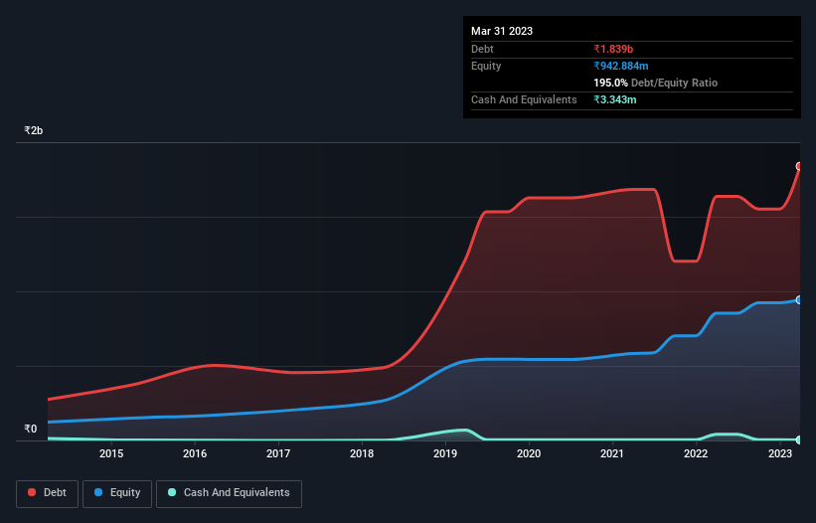Select the Equity endpoint marker on chart
This screenshot has width=816, height=523.
click(x=799, y=300)
